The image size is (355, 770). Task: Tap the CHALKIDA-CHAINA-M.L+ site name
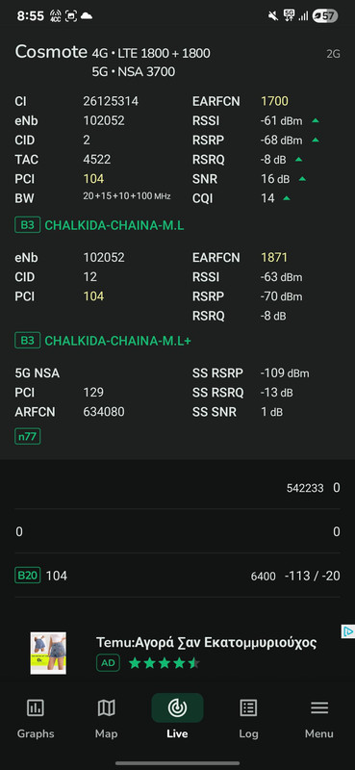click(117, 341)
